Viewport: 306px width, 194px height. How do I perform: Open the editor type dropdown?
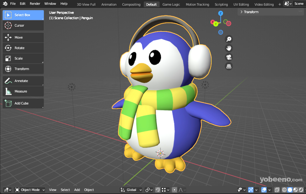click(x=8, y=190)
